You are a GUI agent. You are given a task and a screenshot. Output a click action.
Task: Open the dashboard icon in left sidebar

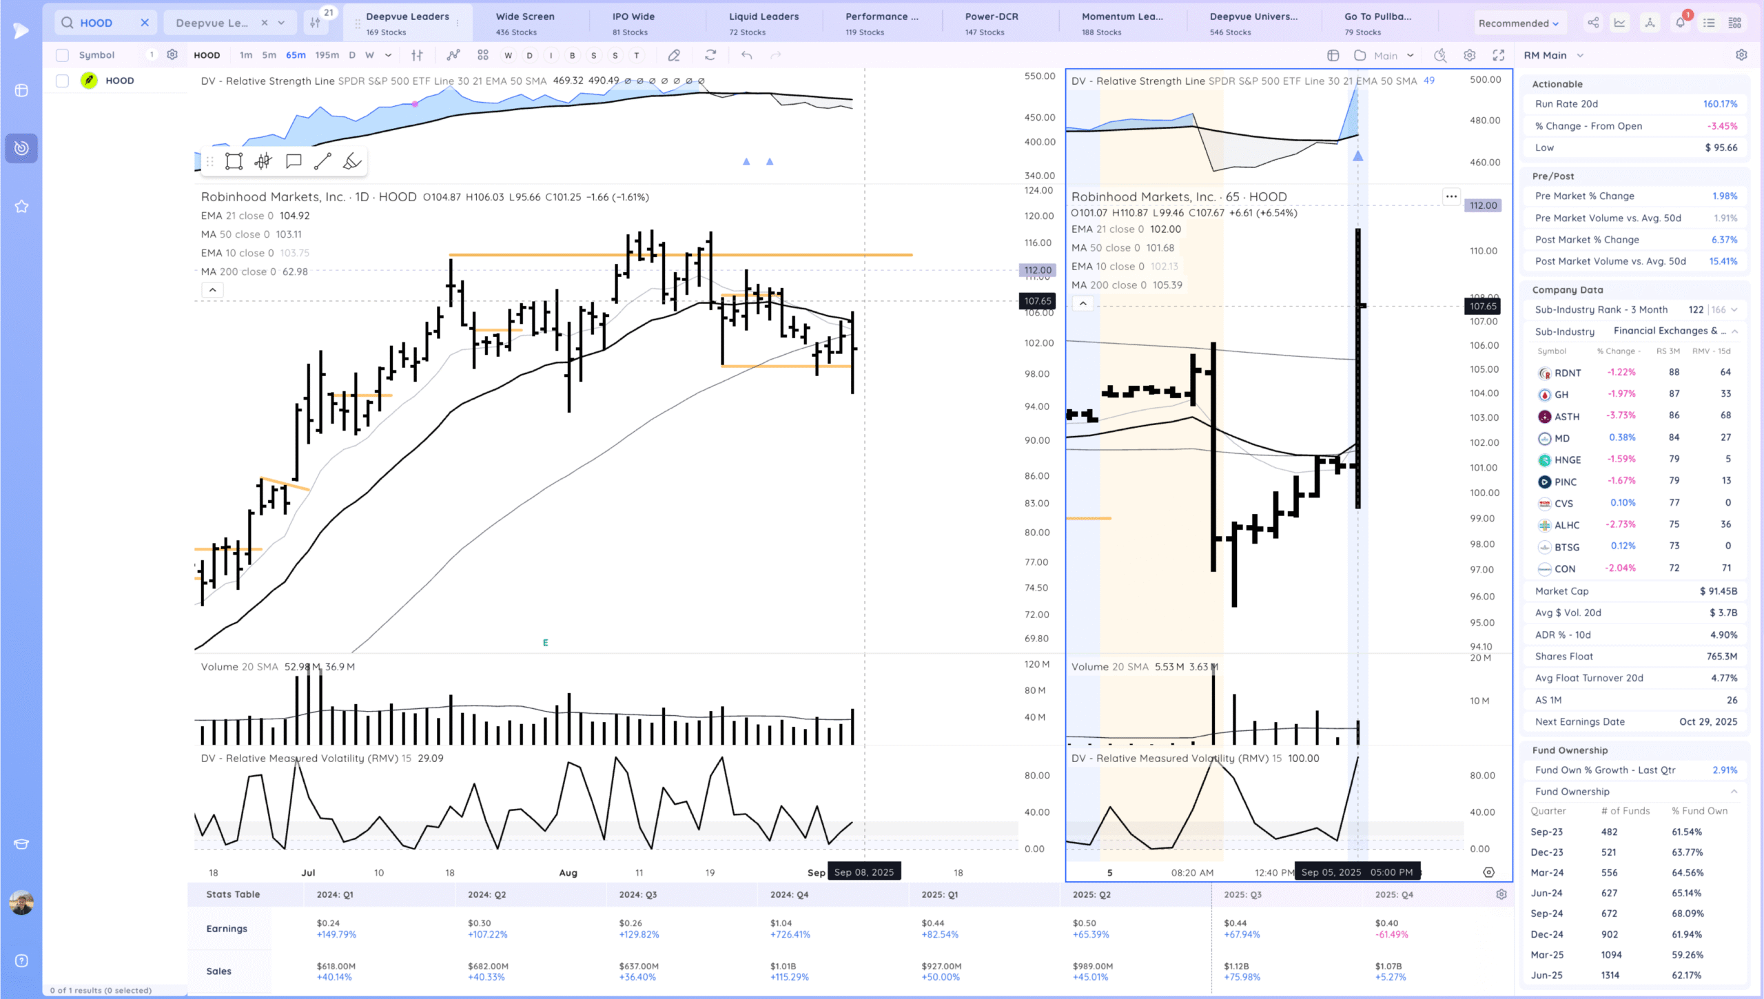point(21,90)
